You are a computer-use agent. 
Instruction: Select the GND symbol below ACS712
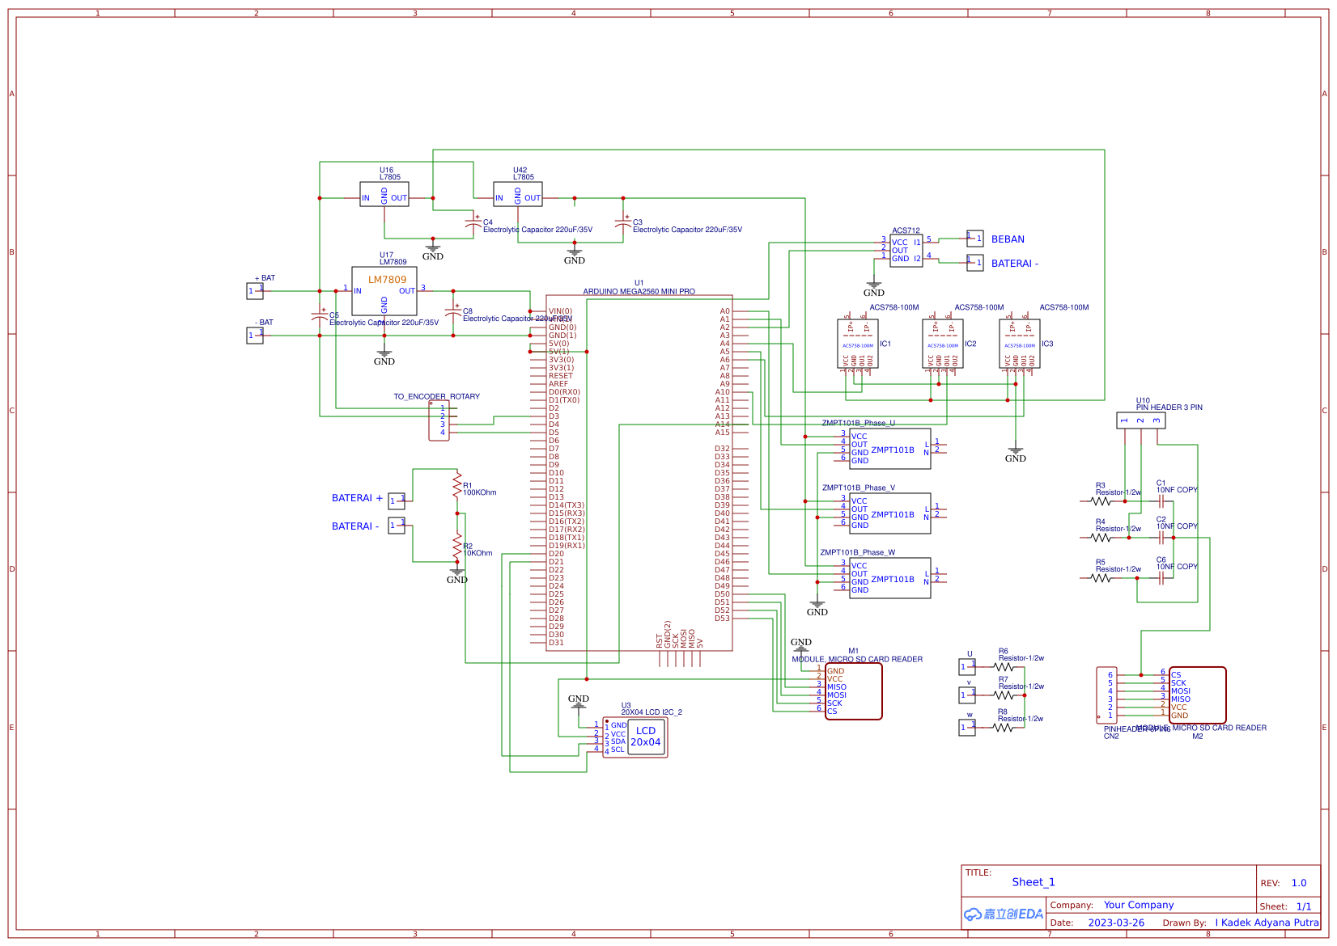coord(874,284)
